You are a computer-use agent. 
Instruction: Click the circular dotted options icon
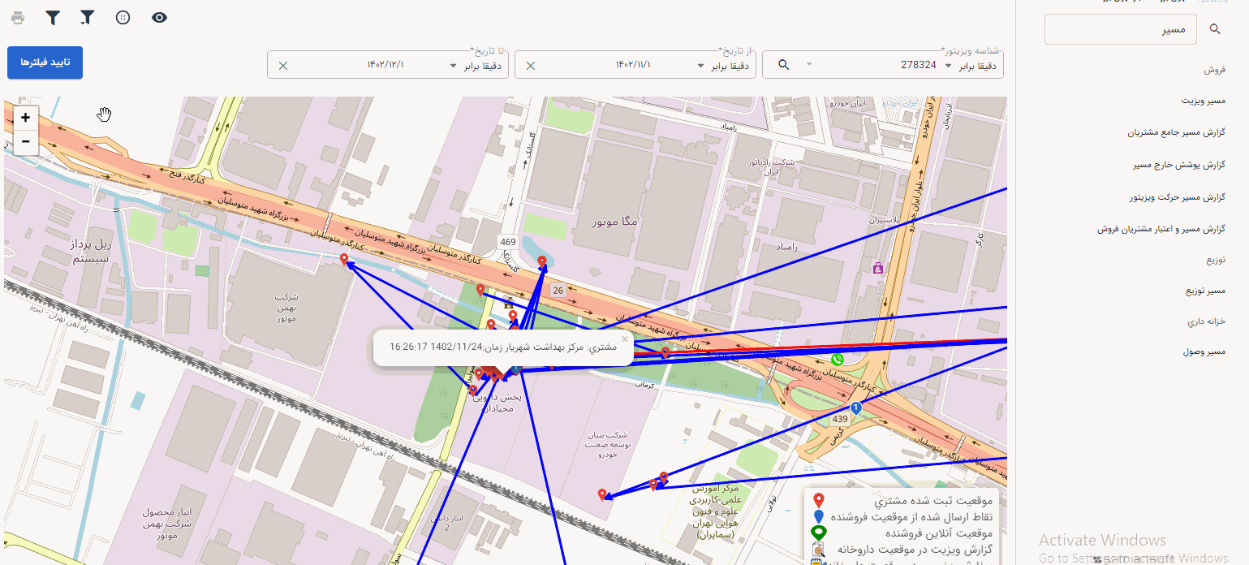[123, 17]
